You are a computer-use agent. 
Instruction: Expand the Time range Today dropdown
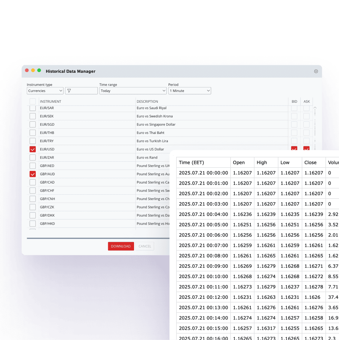point(133,91)
